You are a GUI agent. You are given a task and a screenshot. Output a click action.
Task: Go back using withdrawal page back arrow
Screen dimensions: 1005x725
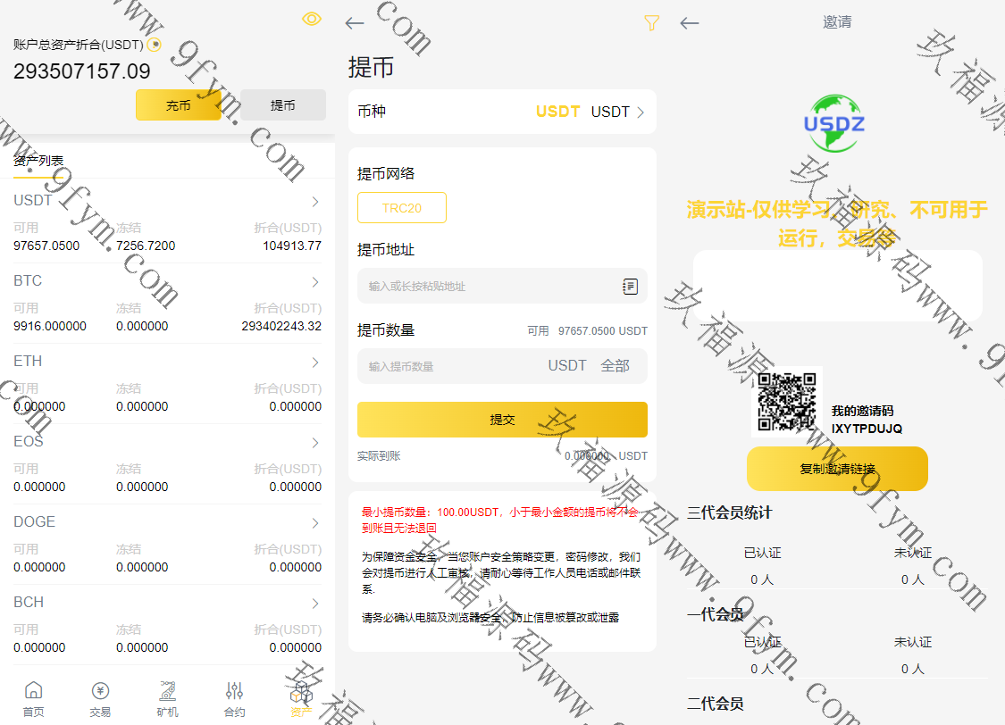(355, 24)
